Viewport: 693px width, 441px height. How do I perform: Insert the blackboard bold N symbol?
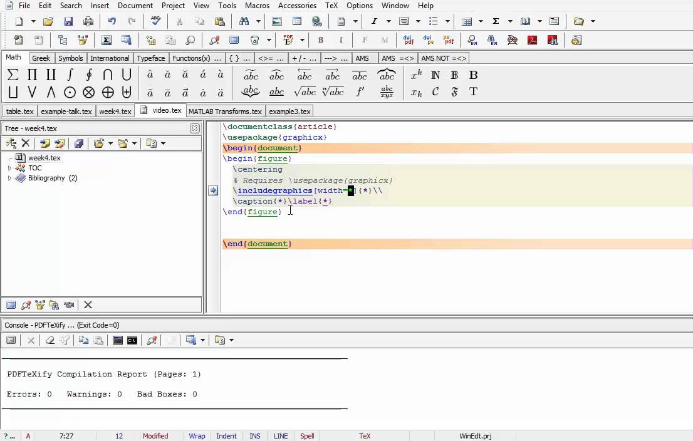[435, 75]
